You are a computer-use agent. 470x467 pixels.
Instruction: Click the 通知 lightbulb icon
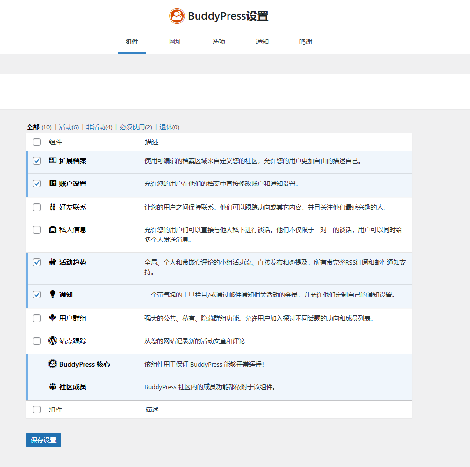pyautogui.click(x=53, y=294)
